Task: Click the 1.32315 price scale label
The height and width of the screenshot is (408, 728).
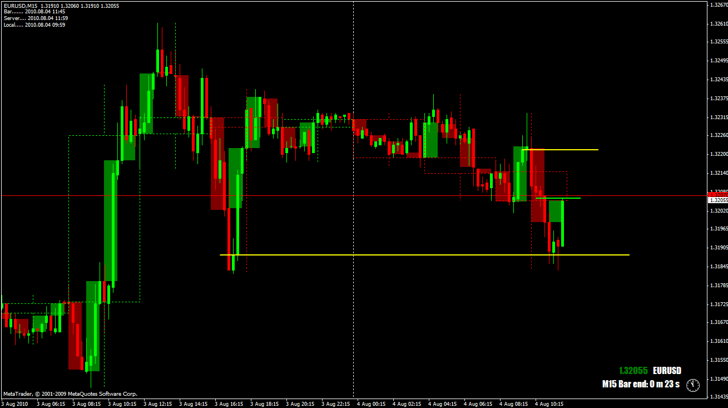Action: (719, 117)
